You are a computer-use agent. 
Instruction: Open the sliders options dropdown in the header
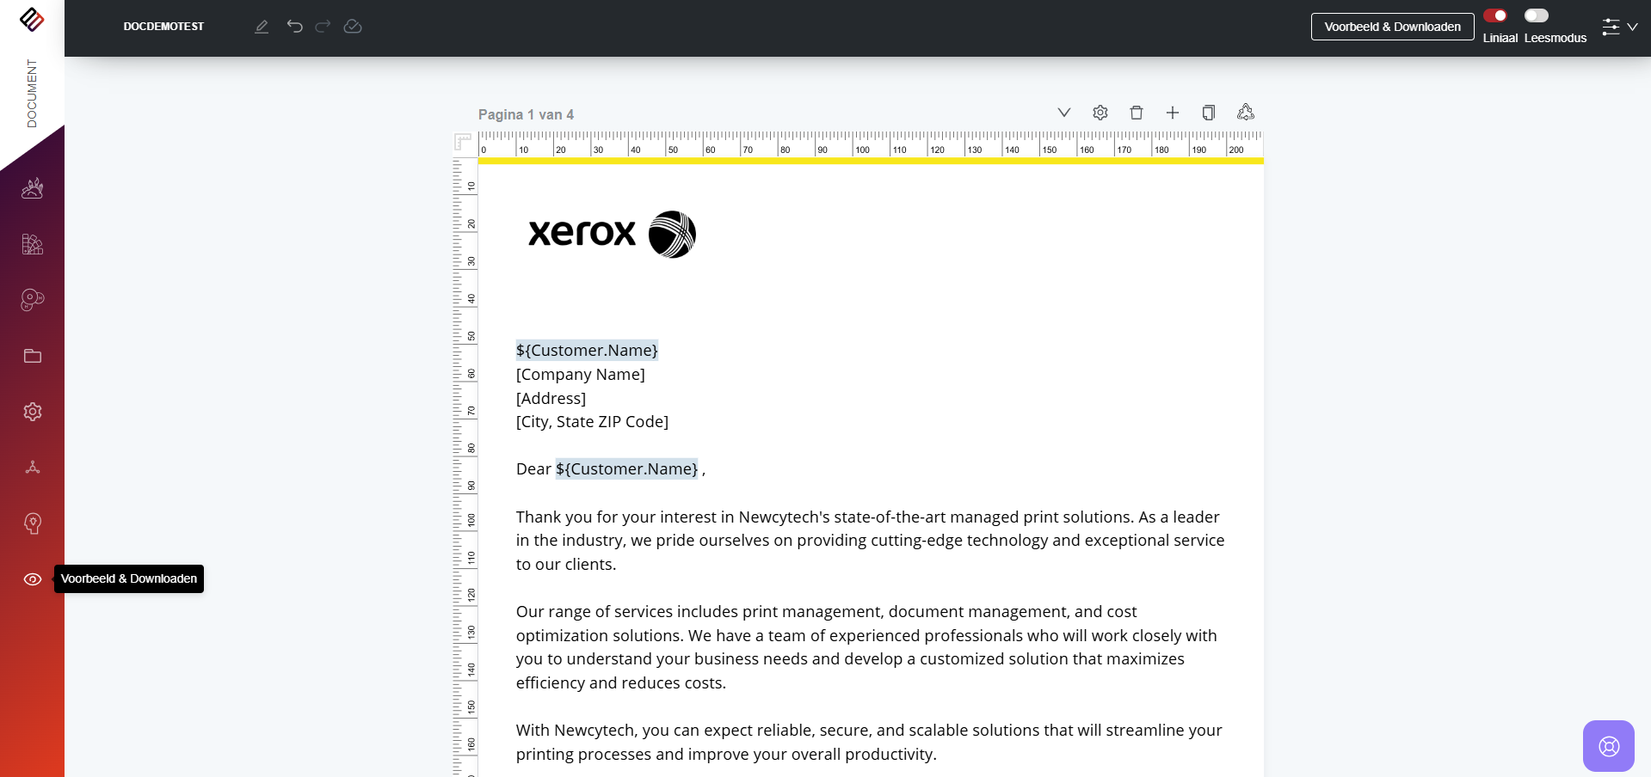pos(1618,27)
